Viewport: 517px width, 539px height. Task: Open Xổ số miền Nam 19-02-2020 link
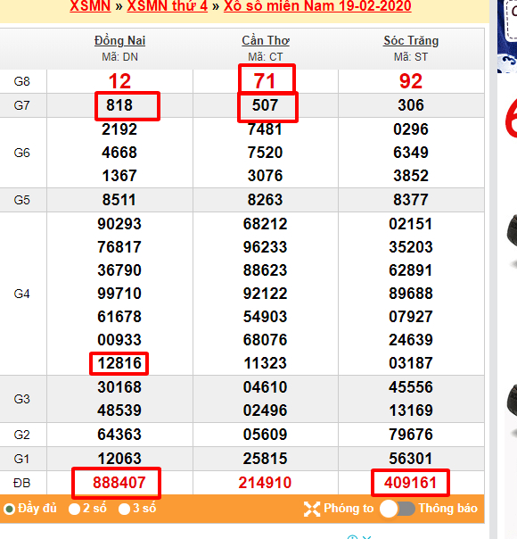317,6
